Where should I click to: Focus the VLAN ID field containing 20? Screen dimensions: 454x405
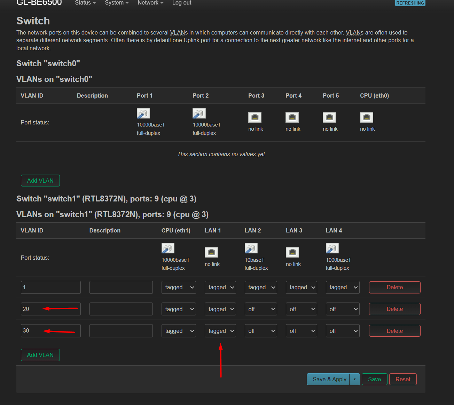click(x=51, y=309)
